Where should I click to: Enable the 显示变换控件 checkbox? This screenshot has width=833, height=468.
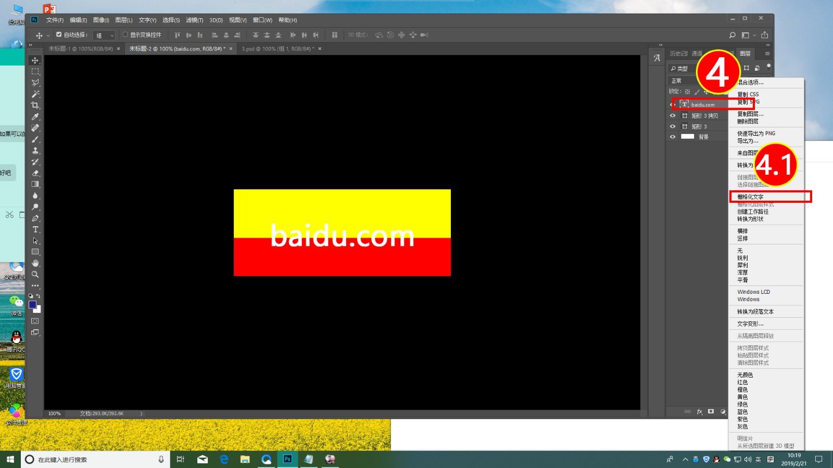pos(125,35)
